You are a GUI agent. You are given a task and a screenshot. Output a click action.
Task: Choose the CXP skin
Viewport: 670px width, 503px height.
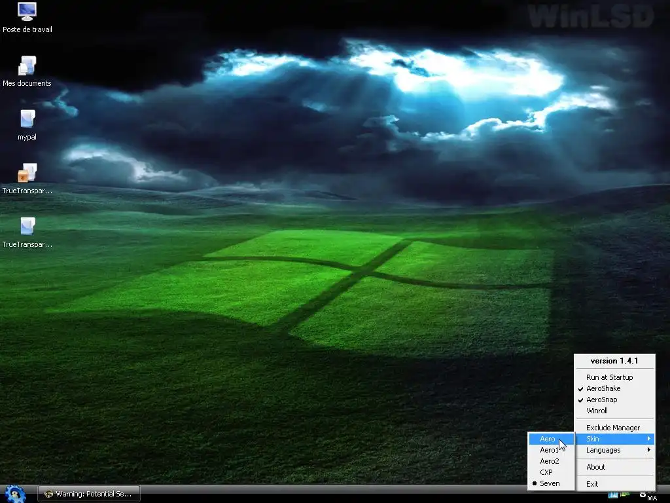click(x=551, y=472)
